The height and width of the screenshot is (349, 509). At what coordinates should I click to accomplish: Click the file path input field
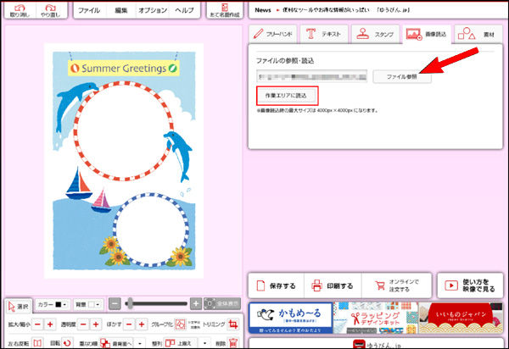tap(312, 77)
